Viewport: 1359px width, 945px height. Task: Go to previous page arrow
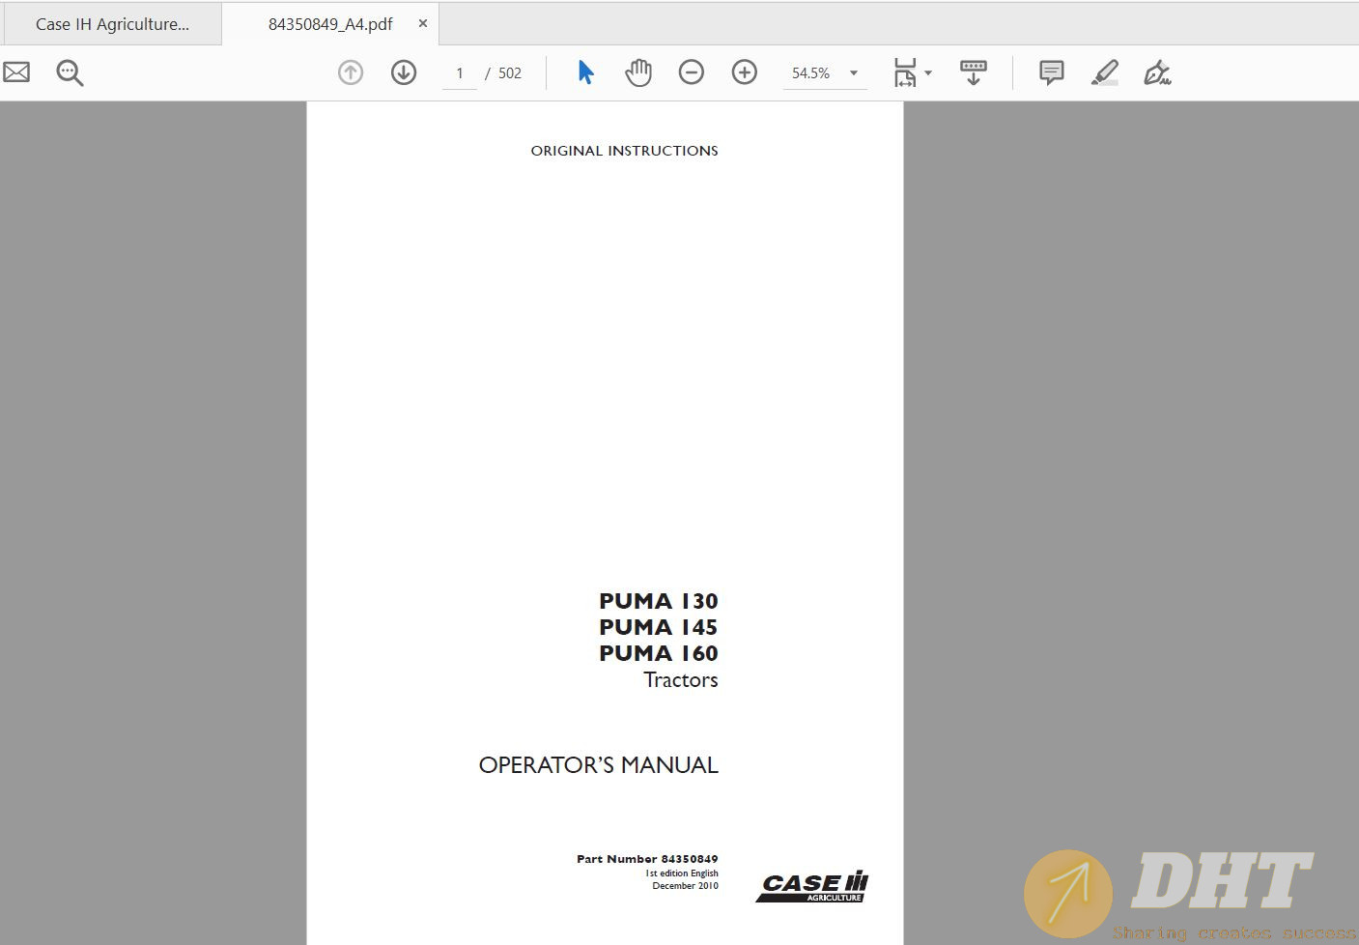tap(351, 72)
